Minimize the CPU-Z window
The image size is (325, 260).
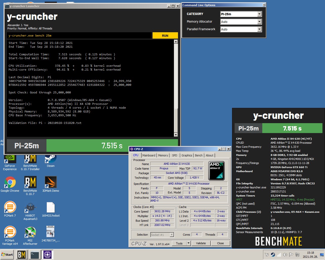click(220, 149)
